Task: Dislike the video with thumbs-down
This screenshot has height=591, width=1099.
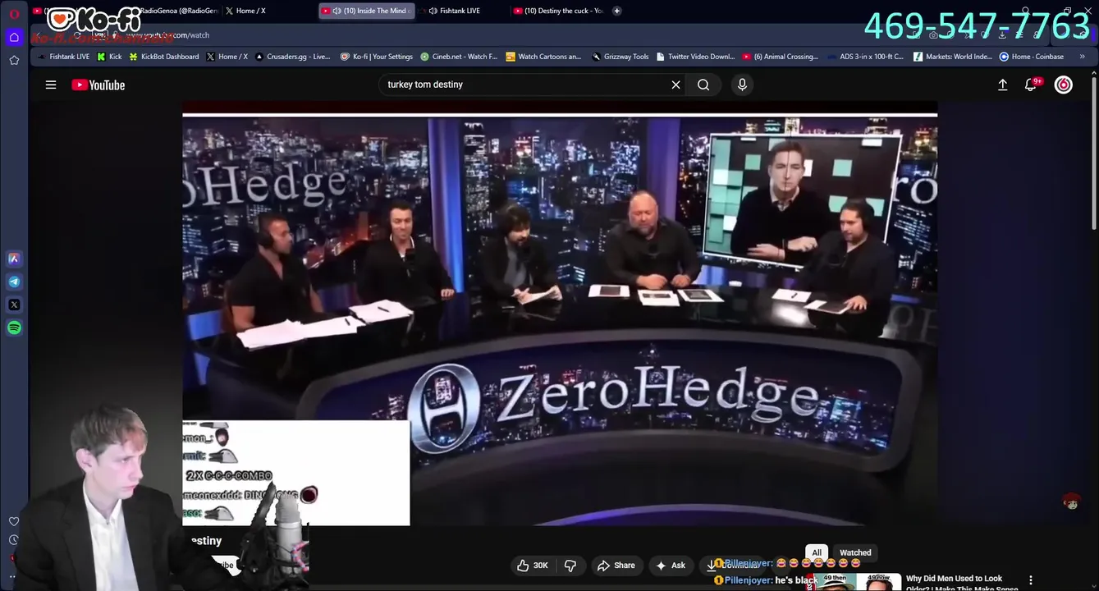Action: (570, 565)
